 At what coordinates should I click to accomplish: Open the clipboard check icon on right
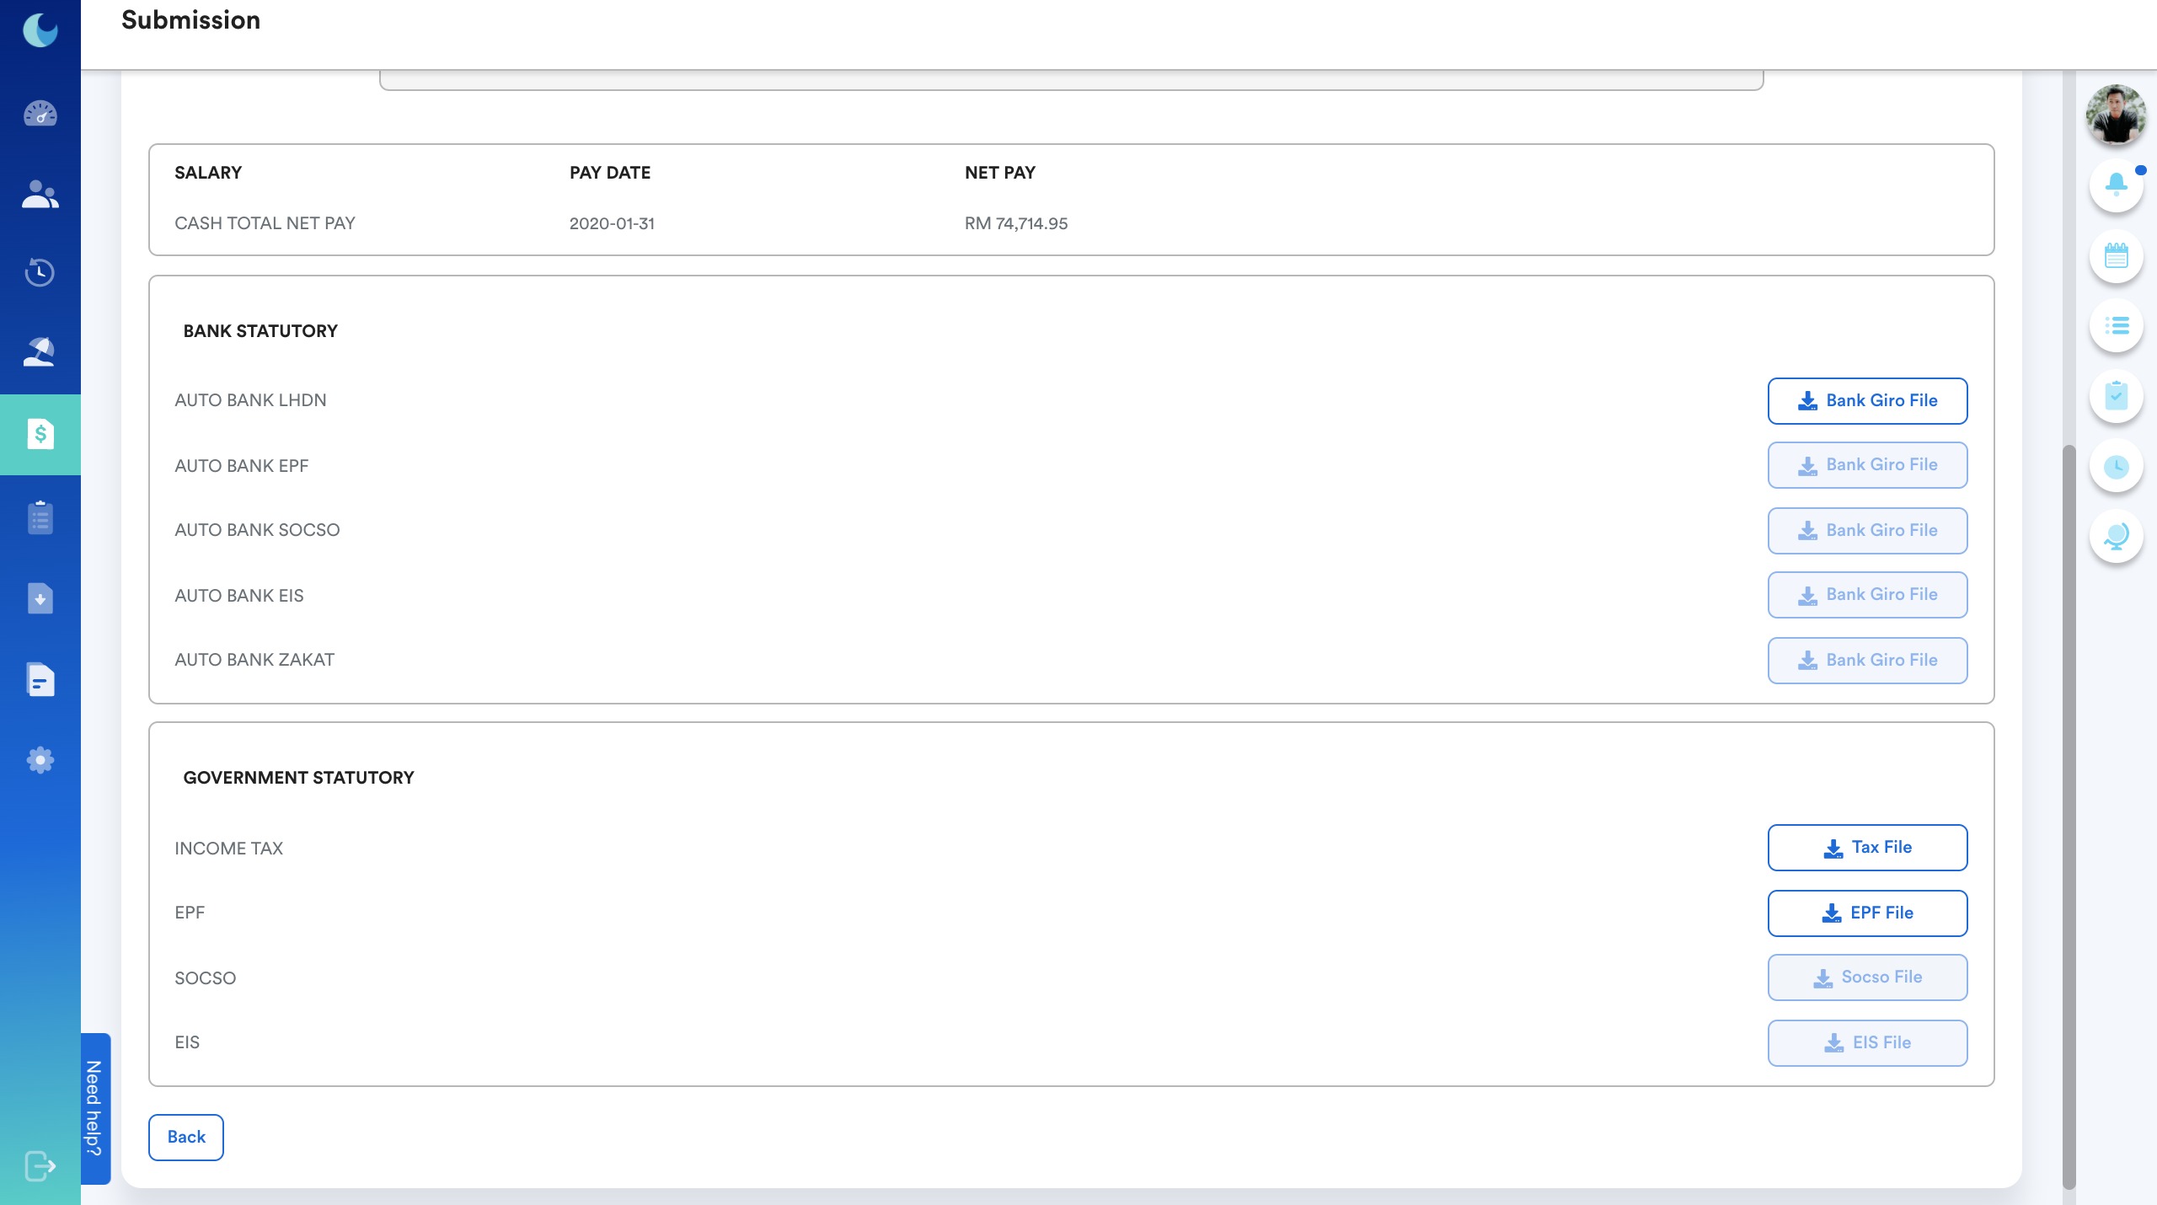pyautogui.click(x=2116, y=395)
